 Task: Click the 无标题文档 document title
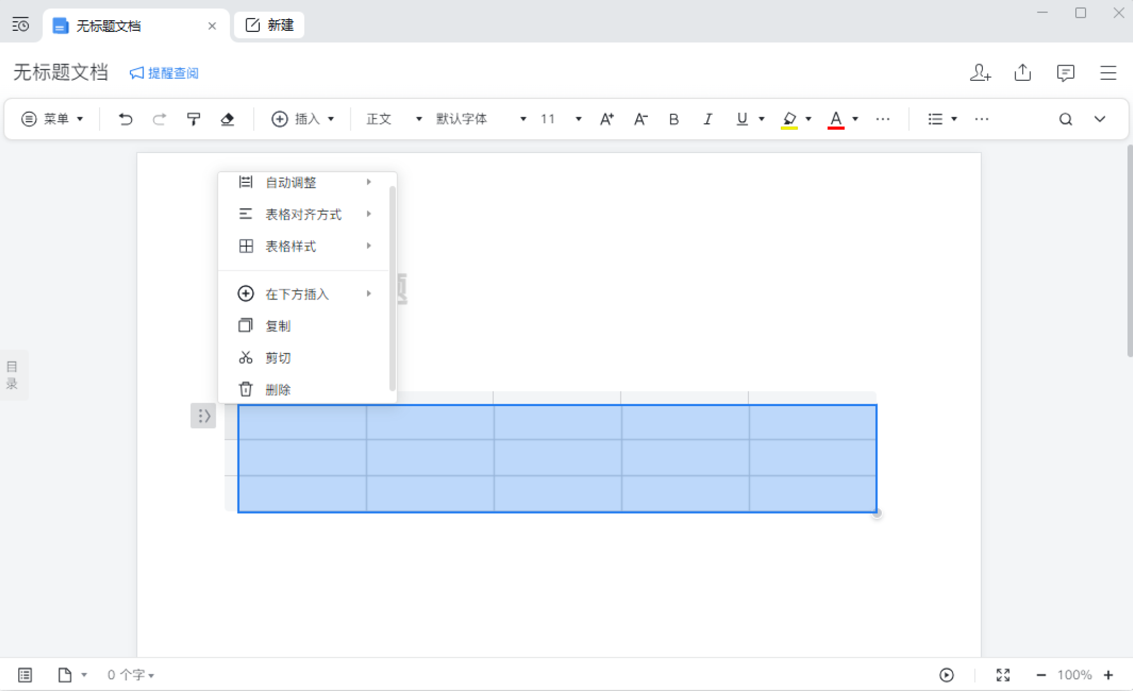[61, 73]
